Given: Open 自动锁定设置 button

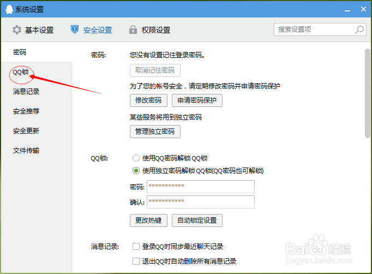Looking at the screenshot, I should (x=197, y=221).
